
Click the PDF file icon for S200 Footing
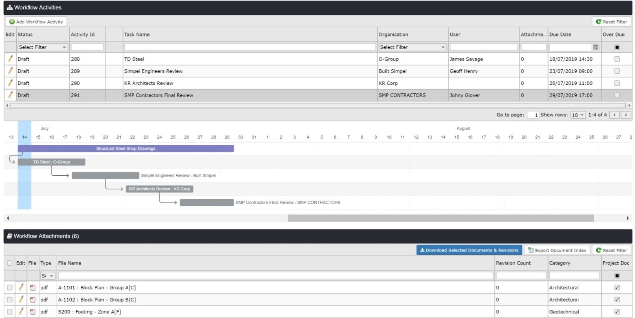(x=32, y=312)
